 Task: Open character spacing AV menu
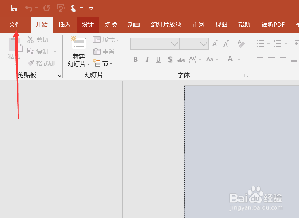pos(195,59)
